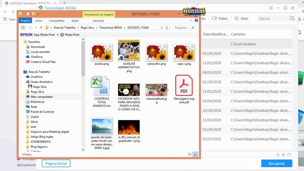Viewport: 304px width, 171px height.
Task: Select the maxresdefault.jpg thumbnail
Action: click(156, 90)
